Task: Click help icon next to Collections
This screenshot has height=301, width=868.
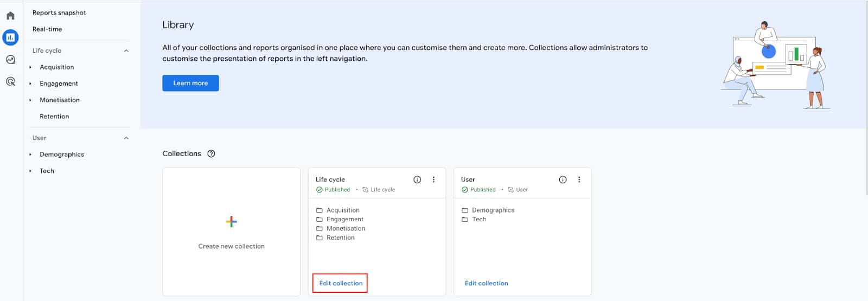Action: pyautogui.click(x=212, y=153)
